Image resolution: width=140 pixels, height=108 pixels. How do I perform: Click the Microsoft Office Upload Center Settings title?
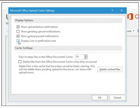point(32,11)
